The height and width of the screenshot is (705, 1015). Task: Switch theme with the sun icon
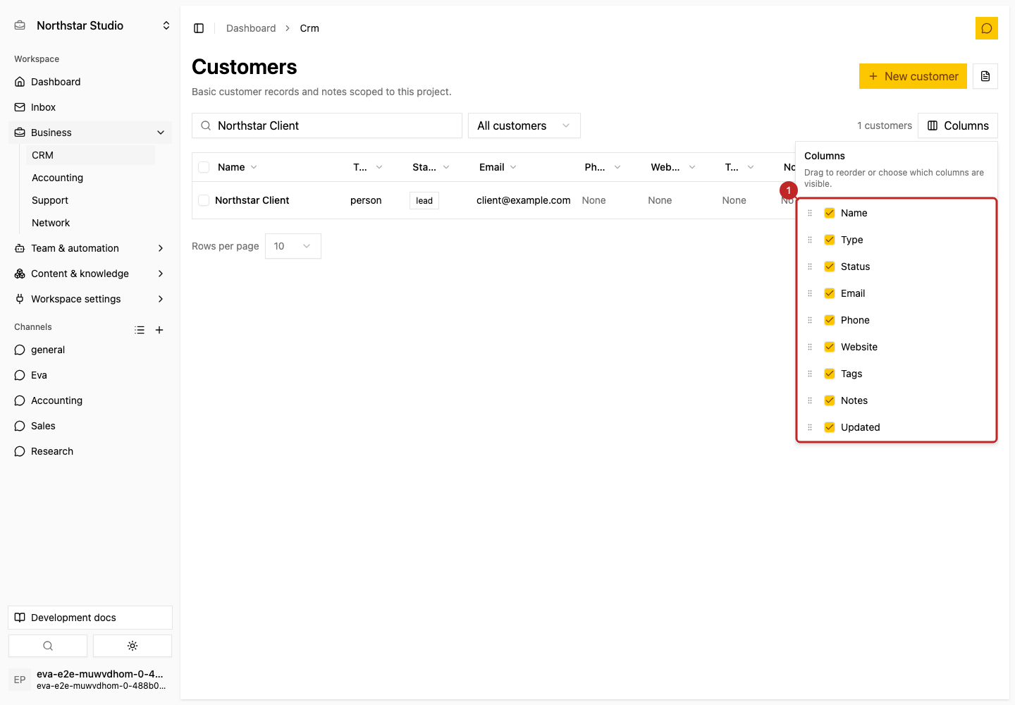tap(133, 646)
